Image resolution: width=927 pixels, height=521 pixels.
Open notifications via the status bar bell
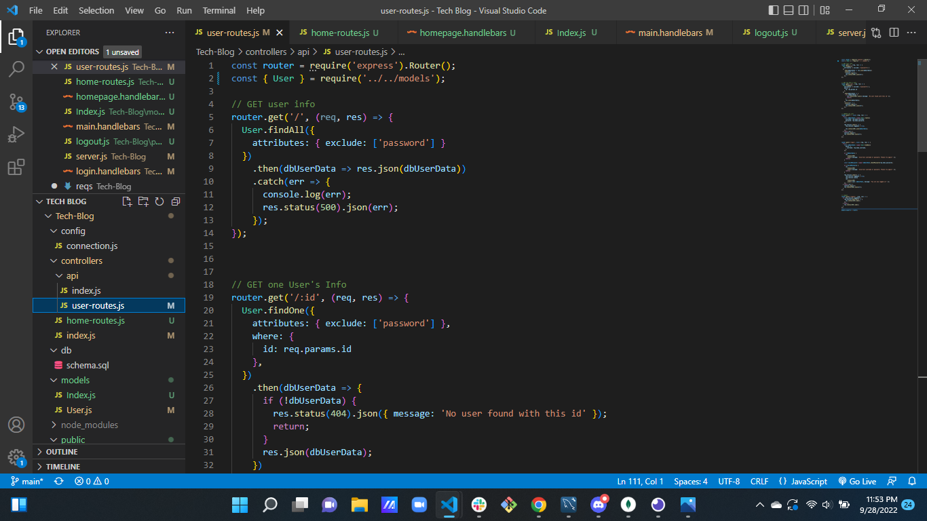(911, 481)
